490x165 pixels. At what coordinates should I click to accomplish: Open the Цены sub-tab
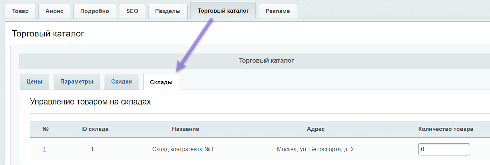(34, 82)
